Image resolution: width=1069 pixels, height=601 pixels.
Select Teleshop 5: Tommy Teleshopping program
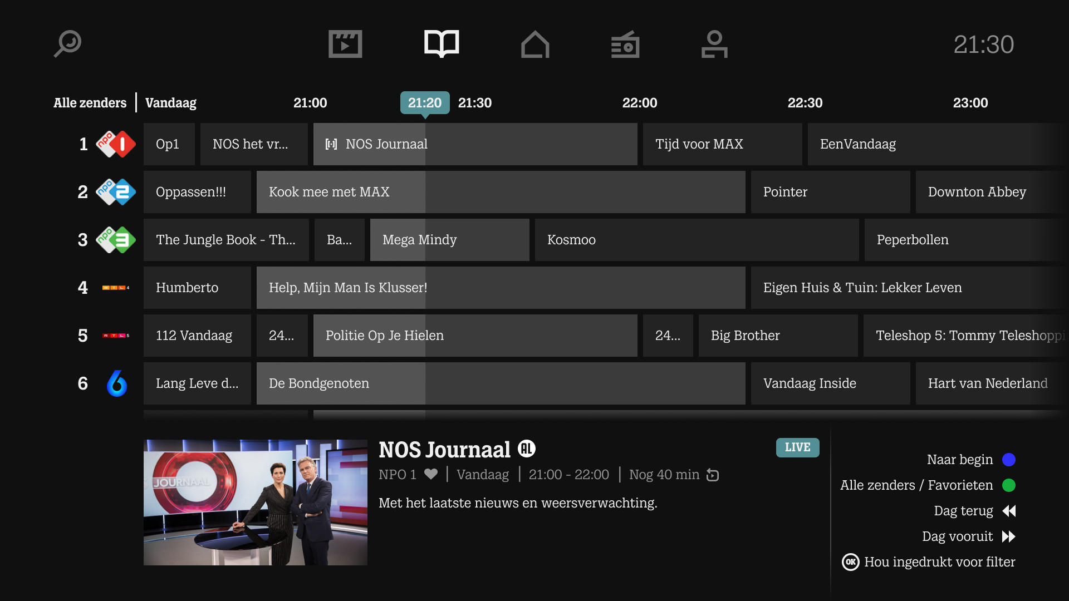point(966,336)
